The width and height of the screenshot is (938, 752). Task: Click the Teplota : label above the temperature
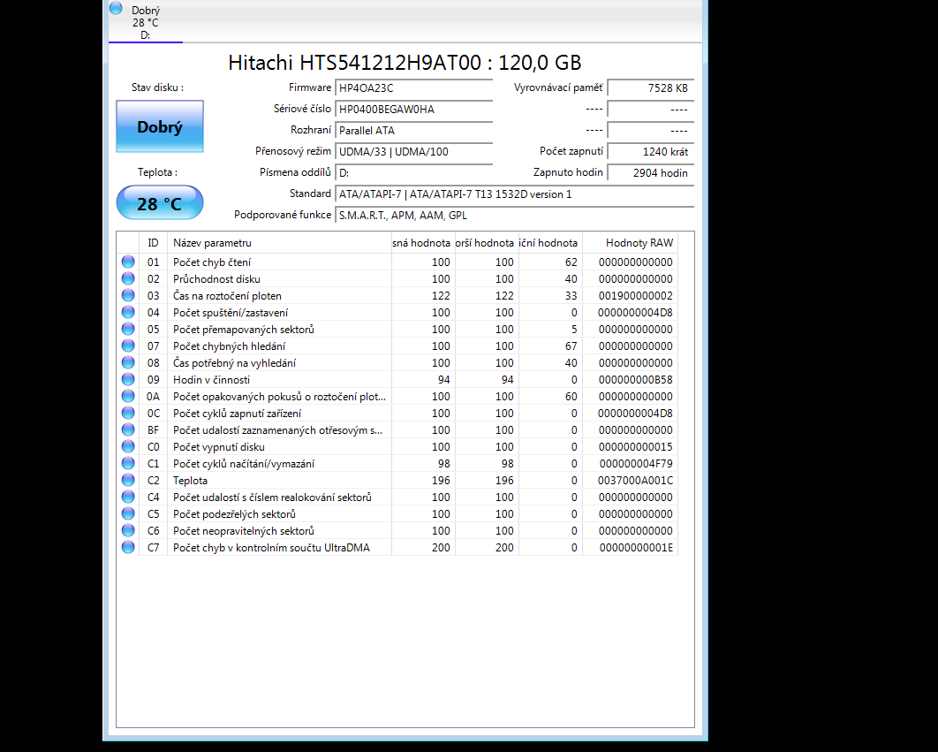coord(157,172)
